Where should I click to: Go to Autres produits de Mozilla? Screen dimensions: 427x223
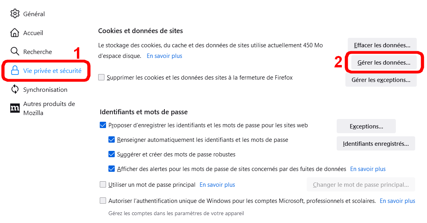[49, 108]
